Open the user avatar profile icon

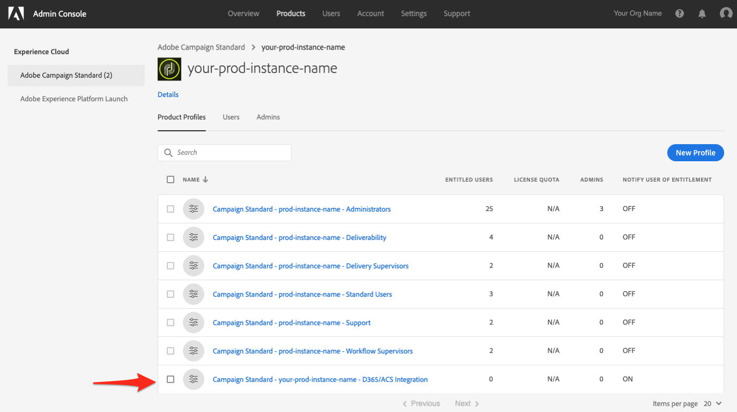[726, 14]
